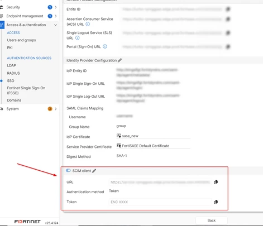
Task: Open Fortinet Single Sign-On (FSSO)
Action: (26, 90)
